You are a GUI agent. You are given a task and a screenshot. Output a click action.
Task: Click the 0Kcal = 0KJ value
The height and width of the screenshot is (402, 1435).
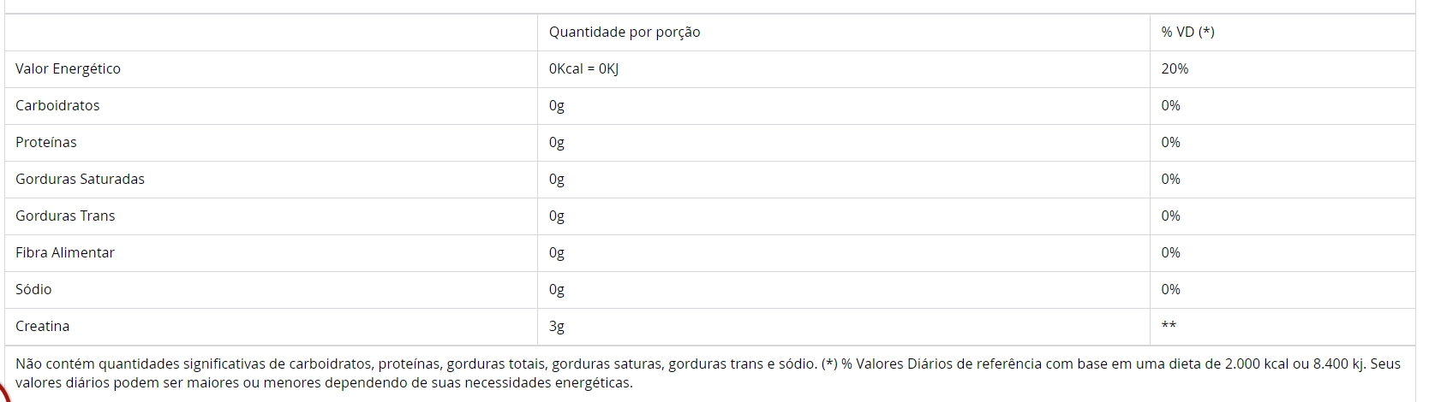583,69
